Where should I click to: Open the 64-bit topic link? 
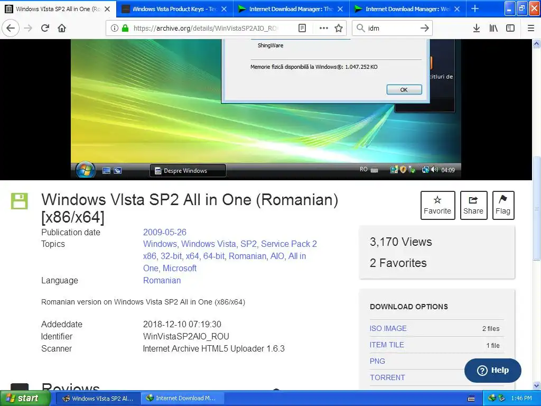coord(214,256)
